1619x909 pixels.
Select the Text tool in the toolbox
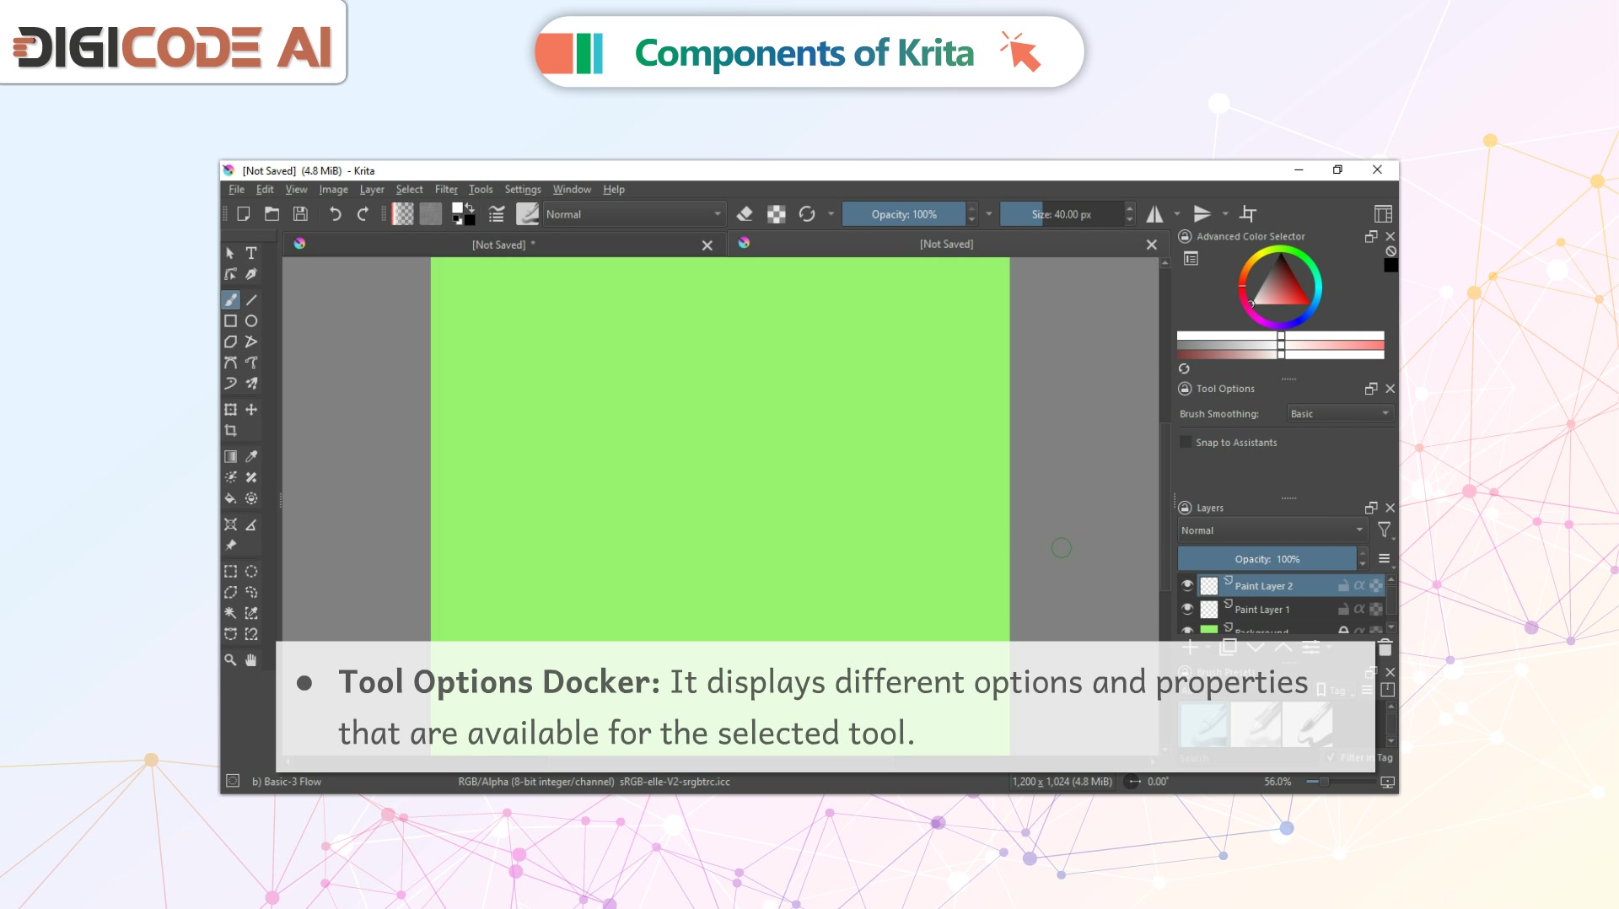click(251, 253)
